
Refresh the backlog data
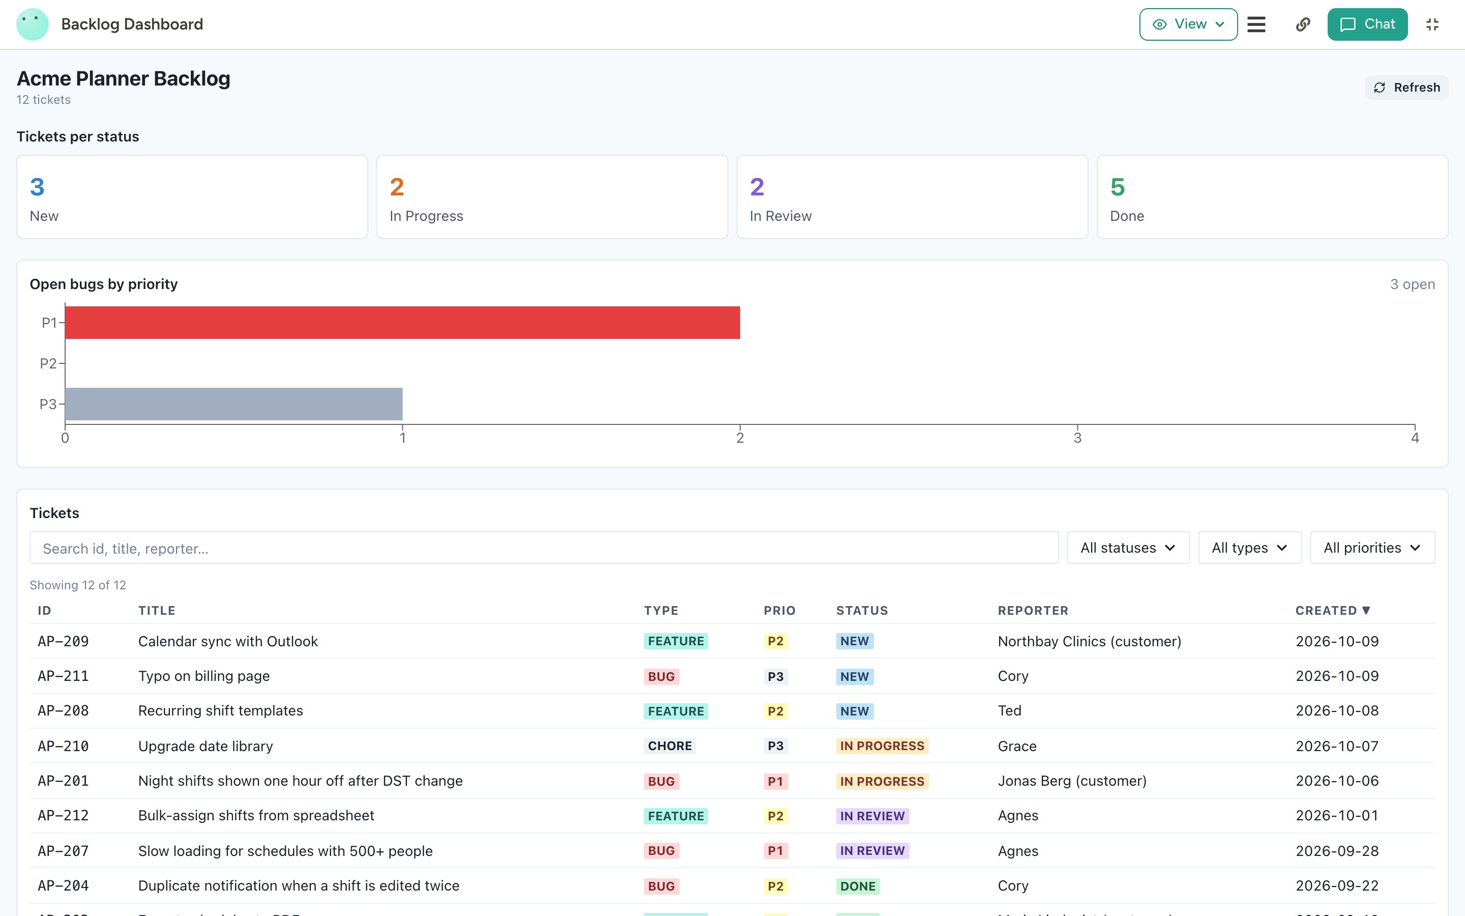click(x=1407, y=87)
